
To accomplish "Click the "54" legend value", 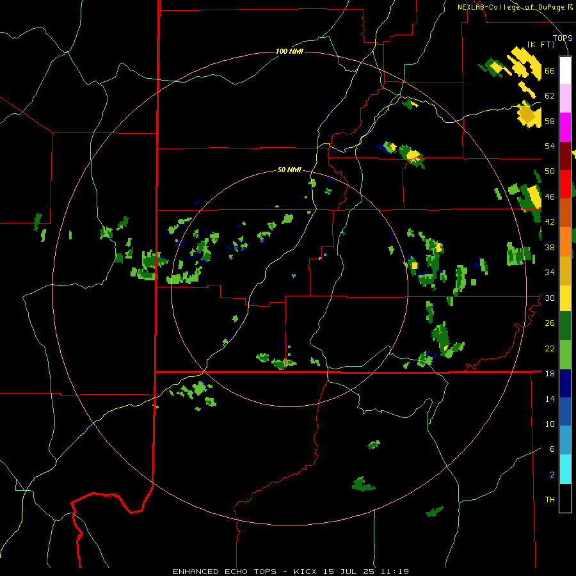I will 550,146.
